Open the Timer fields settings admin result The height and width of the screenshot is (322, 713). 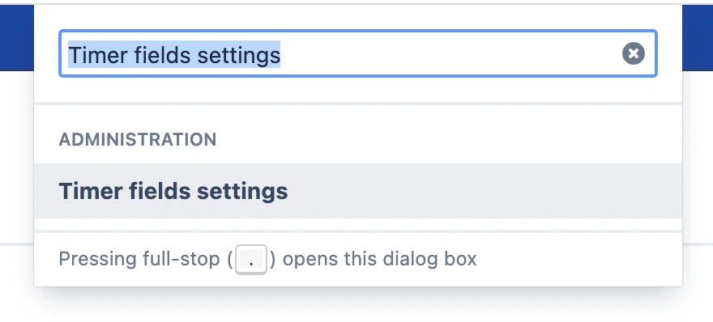(358, 191)
